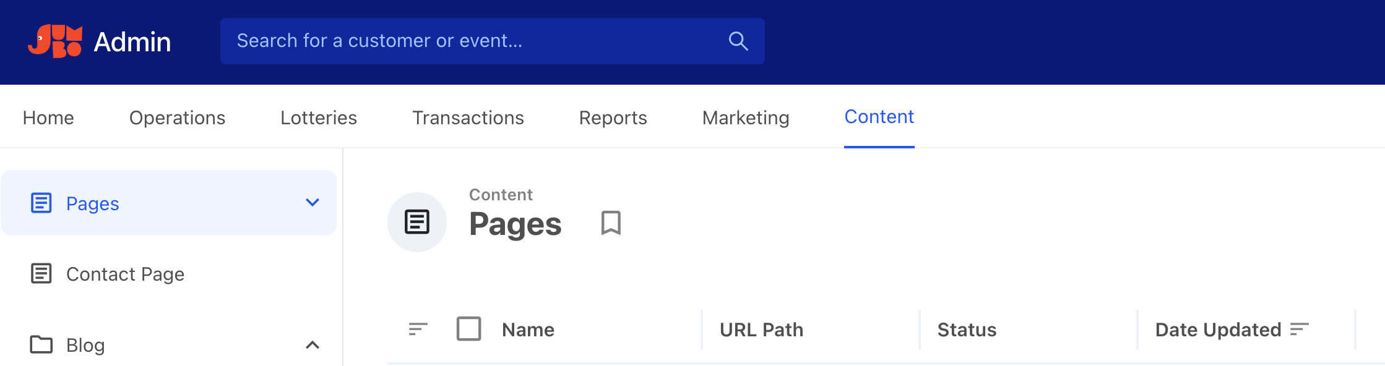Screen dimensions: 1385x366
Task: Click the Contact Page document icon
Action: point(41,273)
